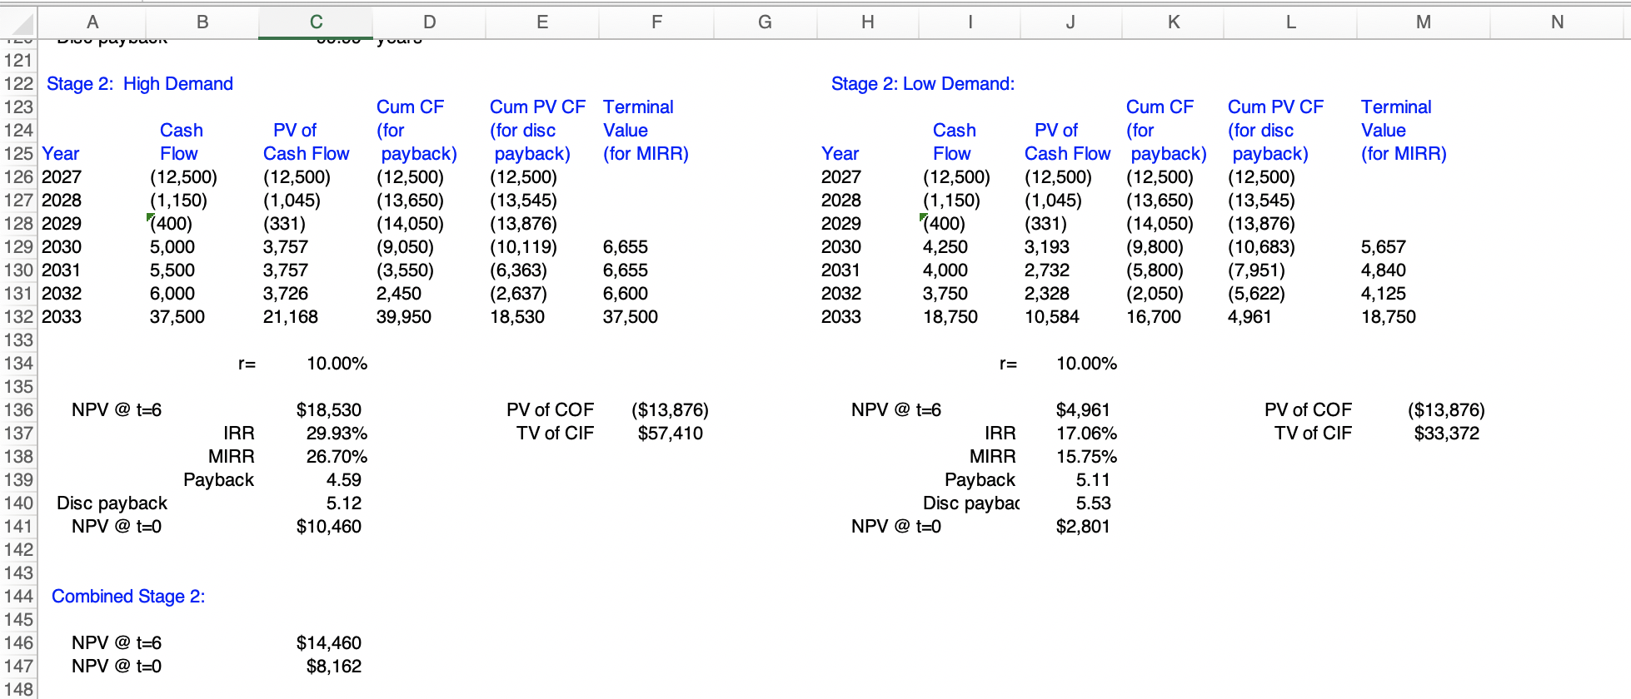Click the Low Demand 'Disc paybac' label
Viewport: 1631px width, 699px height.
(x=971, y=503)
